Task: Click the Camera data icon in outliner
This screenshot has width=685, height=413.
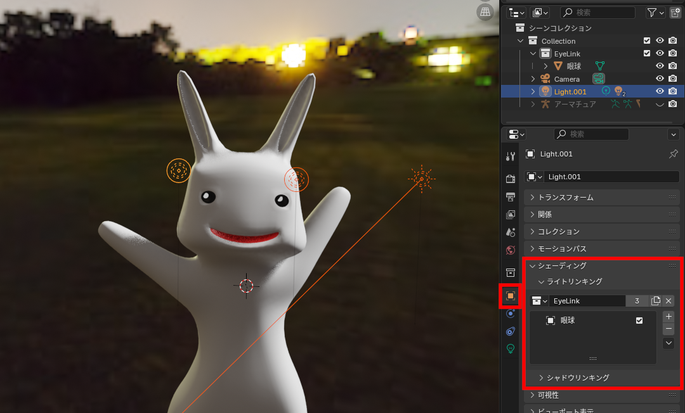Action: coord(599,79)
